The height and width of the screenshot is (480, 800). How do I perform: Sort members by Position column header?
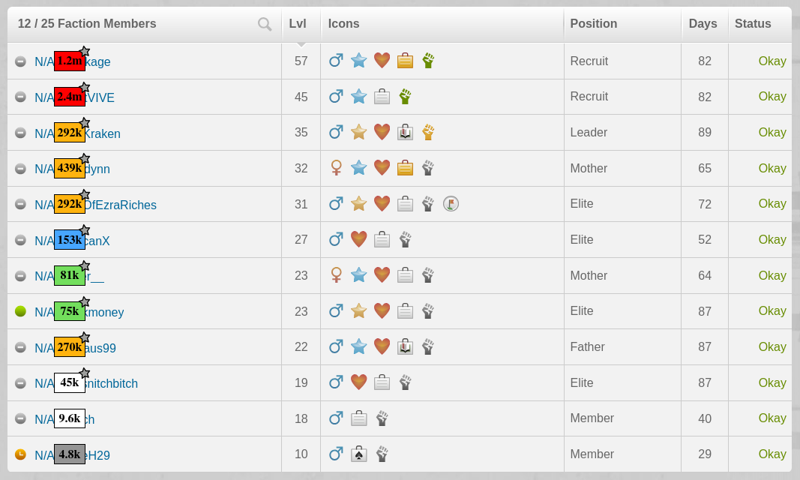click(593, 23)
